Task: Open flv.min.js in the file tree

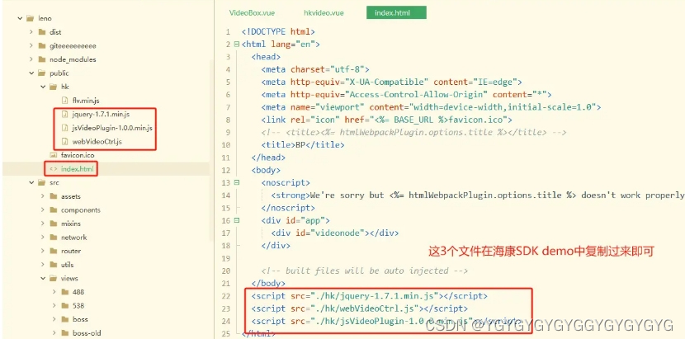Action: tap(86, 100)
